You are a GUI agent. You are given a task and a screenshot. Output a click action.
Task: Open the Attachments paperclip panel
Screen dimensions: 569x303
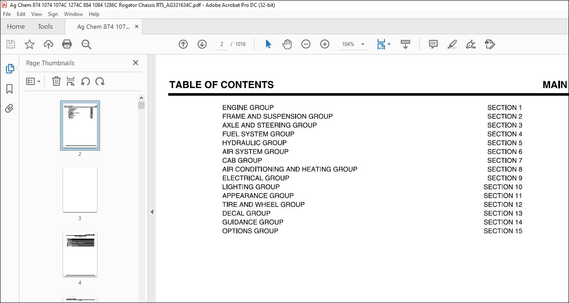tap(9, 108)
